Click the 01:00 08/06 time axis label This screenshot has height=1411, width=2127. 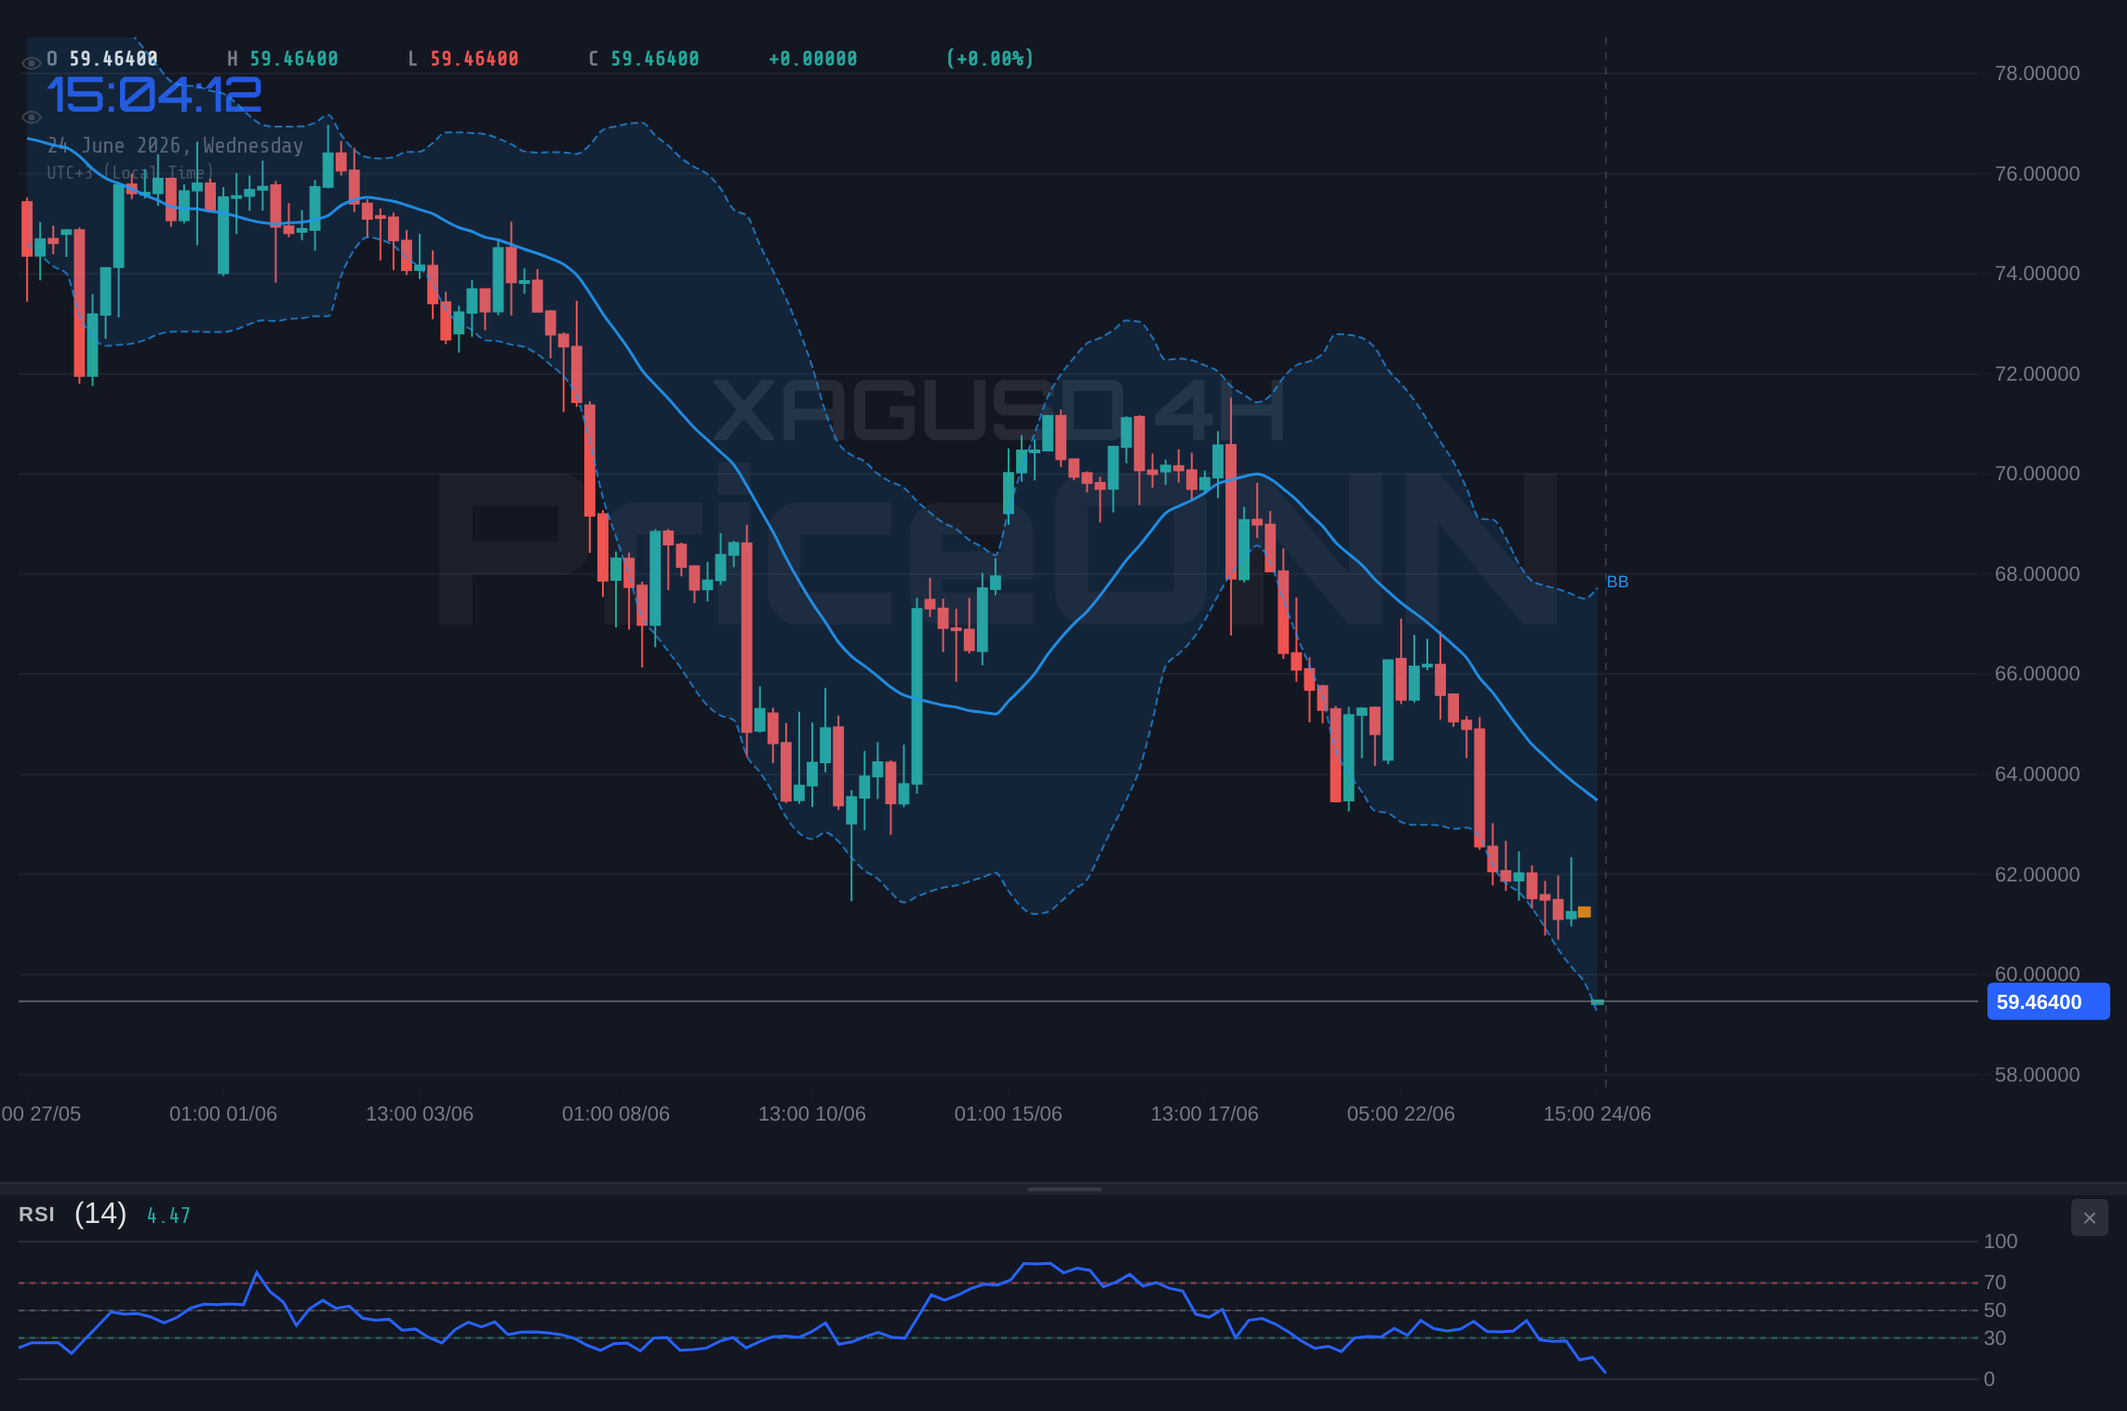[616, 1114]
